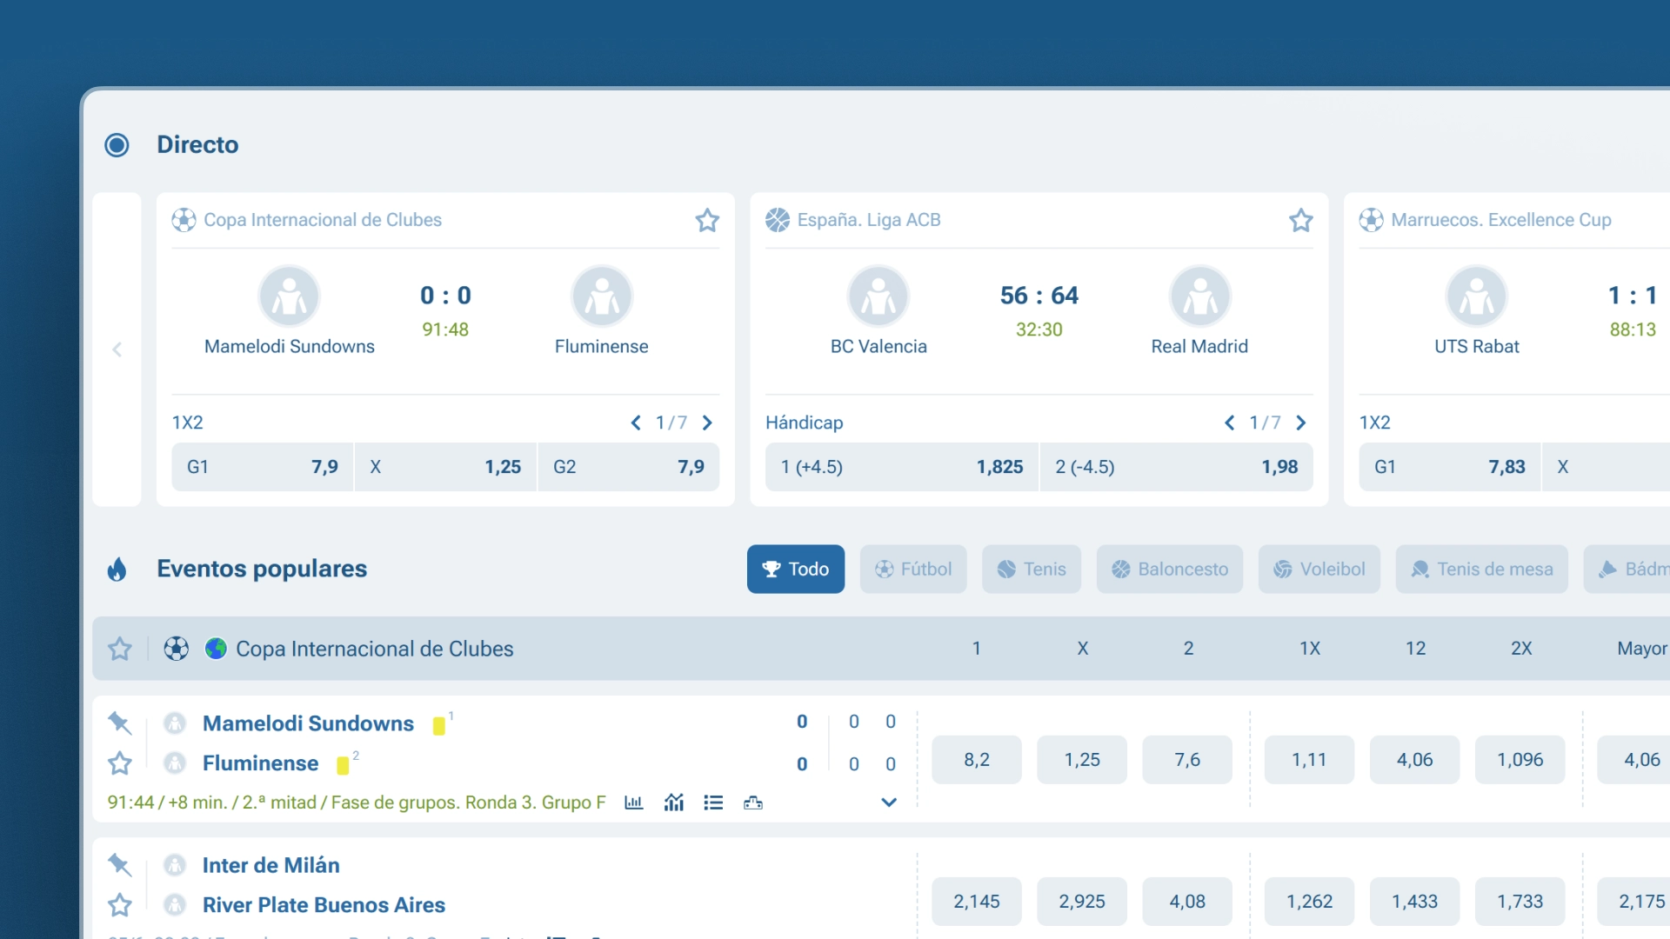Select 2X odds 1,096
Viewport: 1670px width, 939px height.
1520,760
